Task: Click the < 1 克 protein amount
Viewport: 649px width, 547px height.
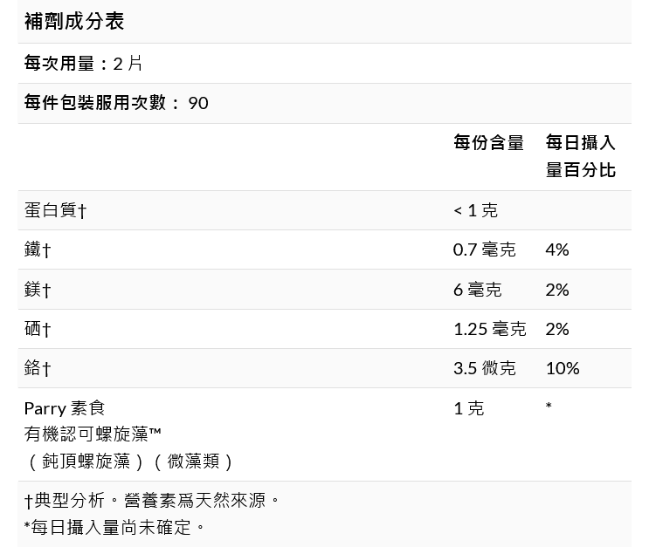Action: pos(475,210)
